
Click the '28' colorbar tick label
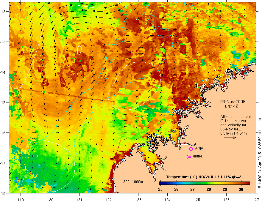tap(209, 189)
